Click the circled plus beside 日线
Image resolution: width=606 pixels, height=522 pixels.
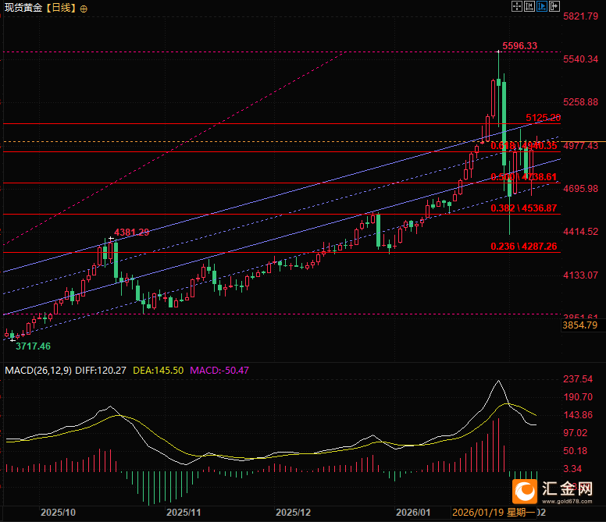coord(84,9)
